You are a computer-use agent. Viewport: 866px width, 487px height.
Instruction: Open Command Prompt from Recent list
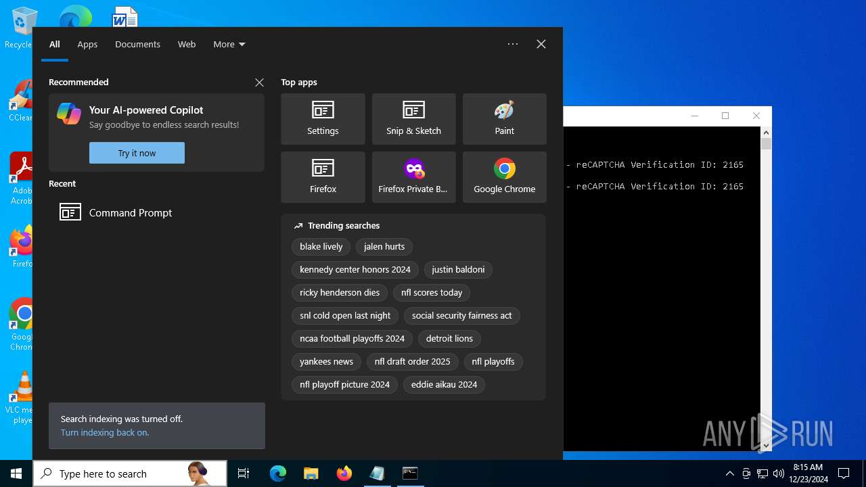[x=156, y=212]
